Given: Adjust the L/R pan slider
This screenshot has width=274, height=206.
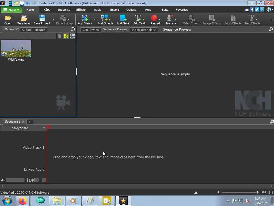Looking at the screenshot, I should 40,180.
